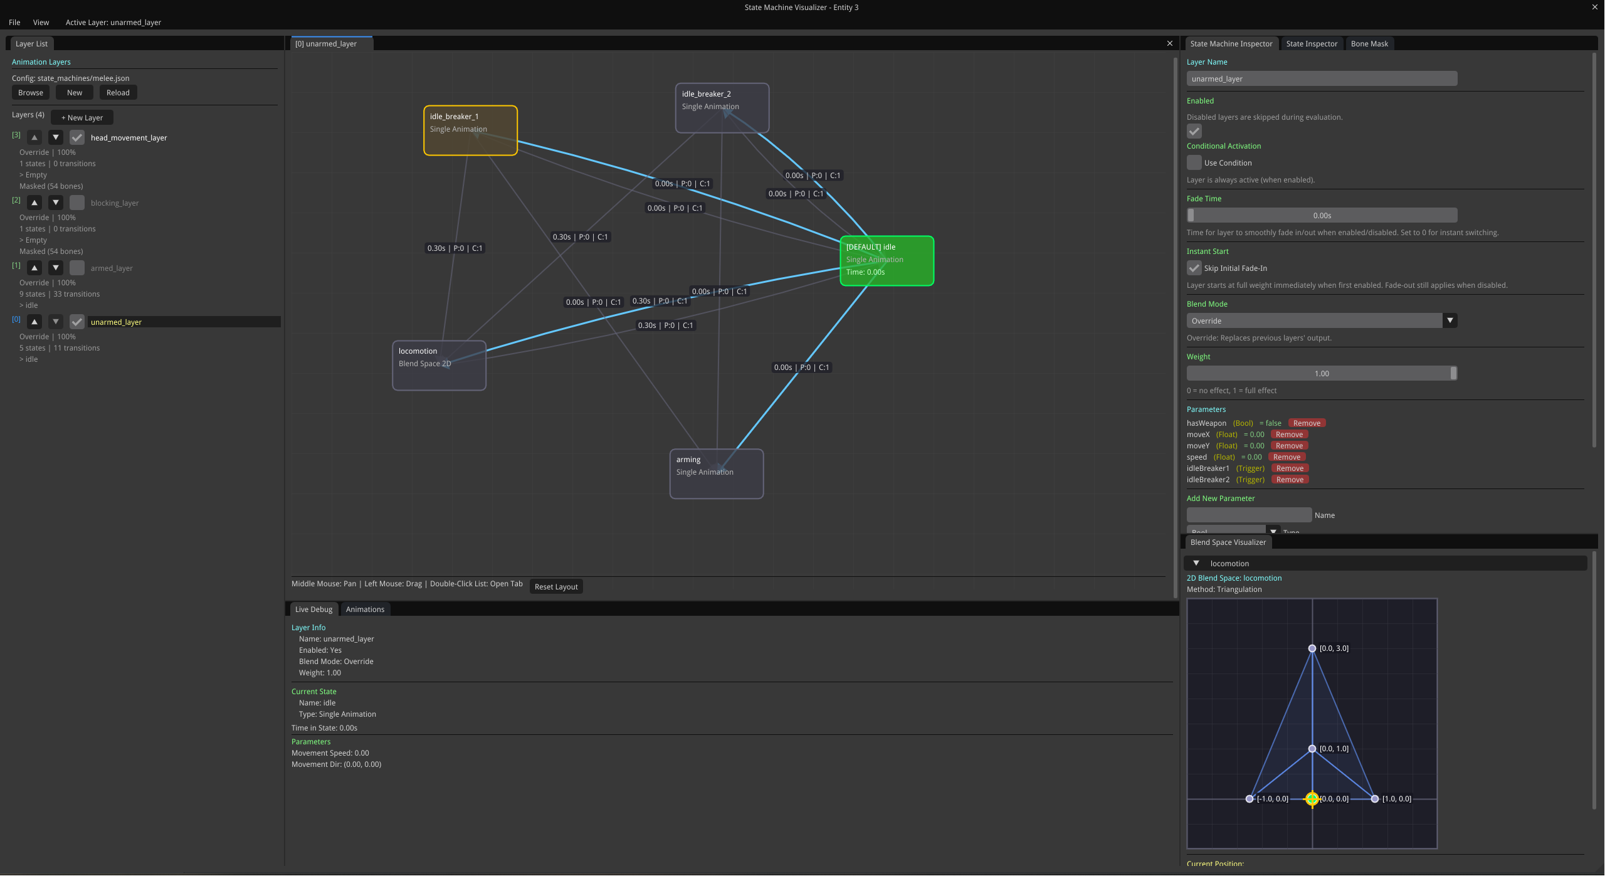This screenshot has height=876, width=1605.
Task: Close the unarmed_layer graph tab
Action: [1169, 43]
